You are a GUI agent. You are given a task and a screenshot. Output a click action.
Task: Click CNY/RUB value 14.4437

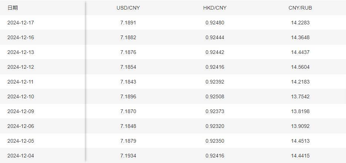(300, 52)
